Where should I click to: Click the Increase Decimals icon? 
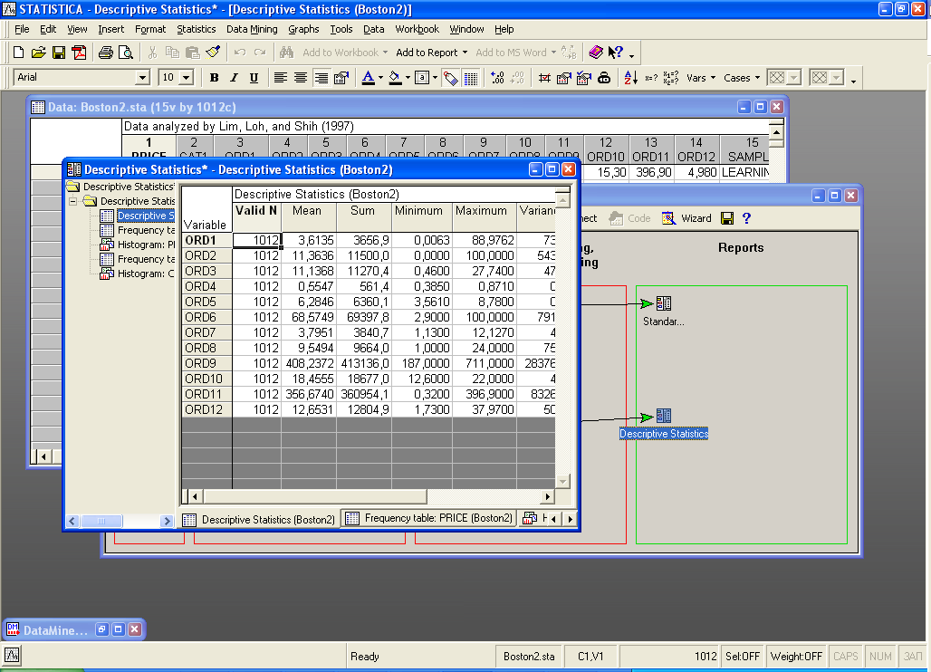point(497,78)
